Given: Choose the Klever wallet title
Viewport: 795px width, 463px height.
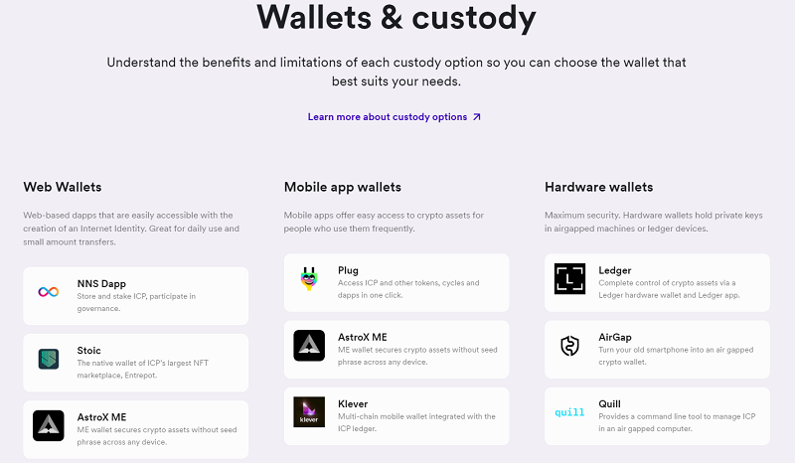Looking at the screenshot, I should pyautogui.click(x=352, y=403).
